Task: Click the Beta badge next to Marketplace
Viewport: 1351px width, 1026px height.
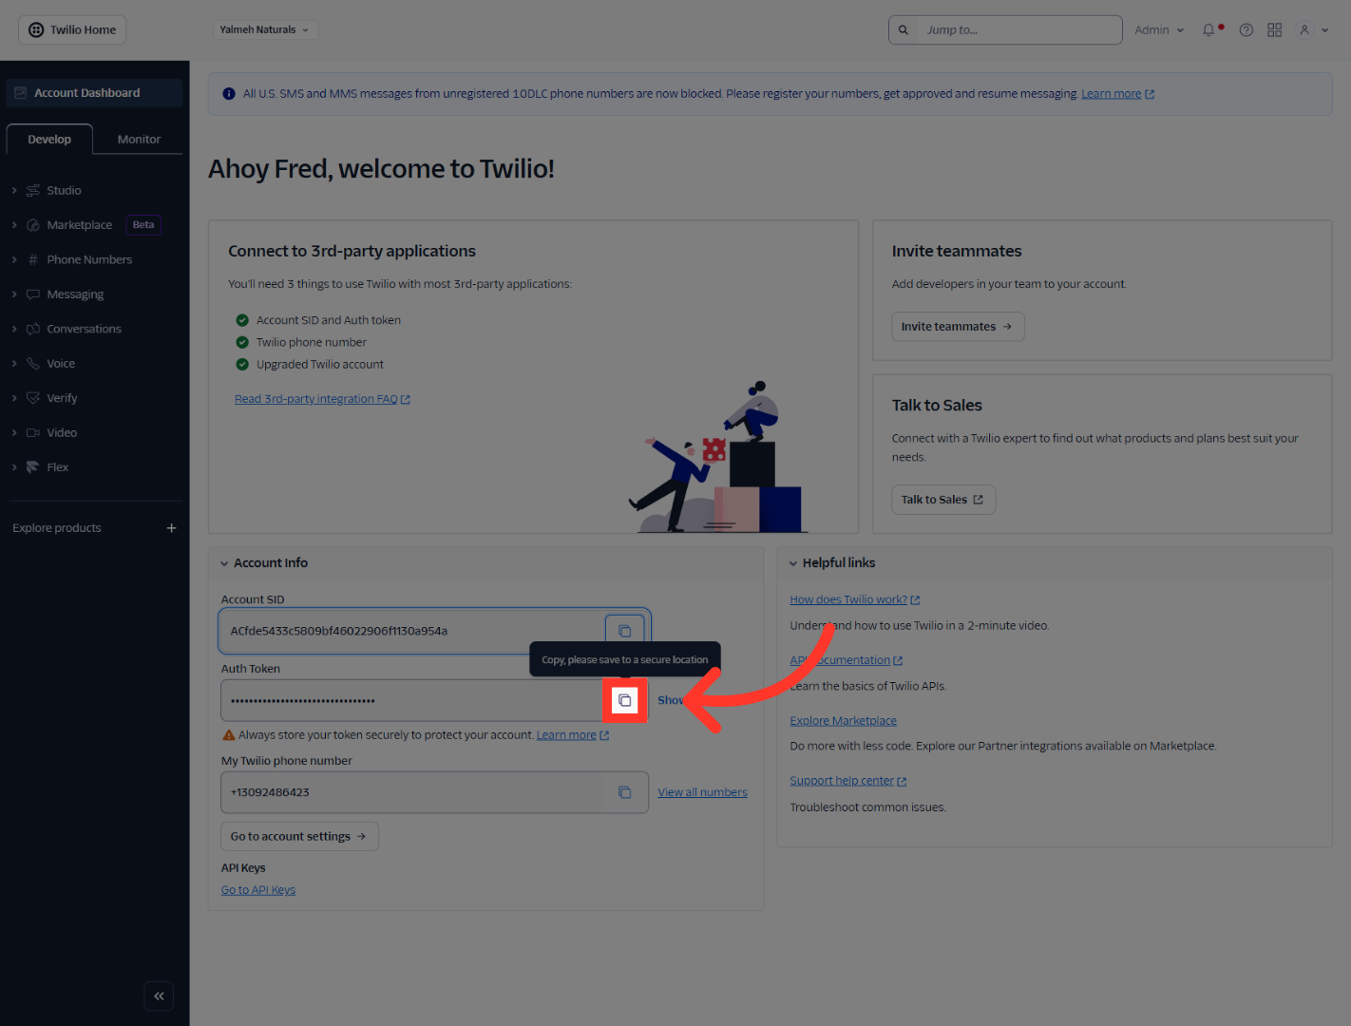Action: click(143, 225)
